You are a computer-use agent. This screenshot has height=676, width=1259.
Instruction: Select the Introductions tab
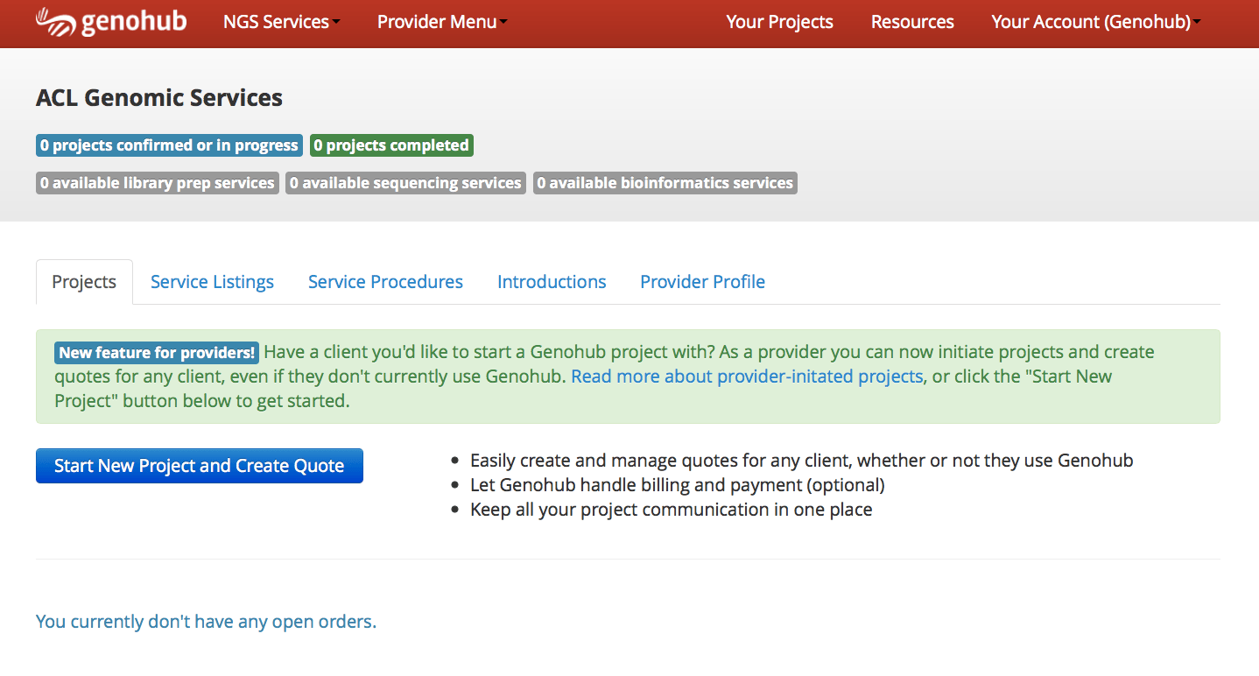click(551, 281)
